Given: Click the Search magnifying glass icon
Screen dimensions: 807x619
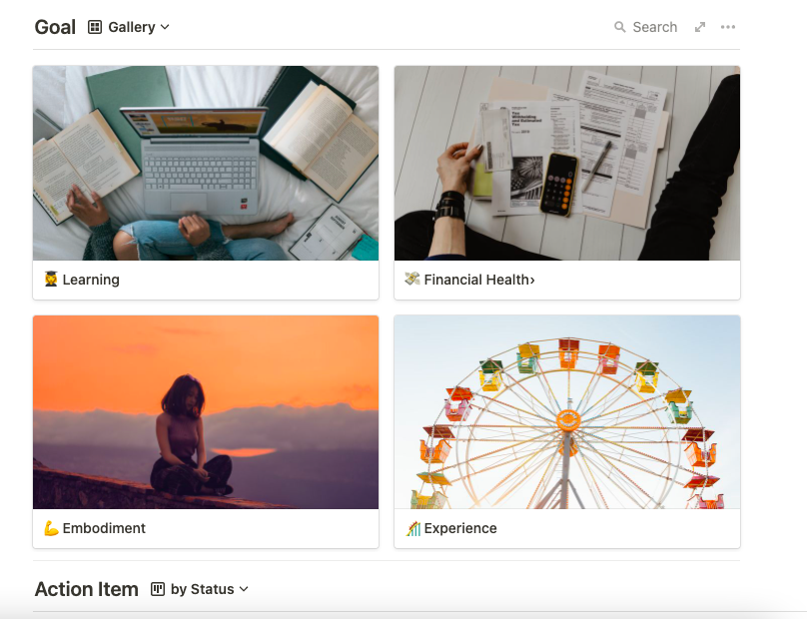Looking at the screenshot, I should pyautogui.click(x=620, y=27).
